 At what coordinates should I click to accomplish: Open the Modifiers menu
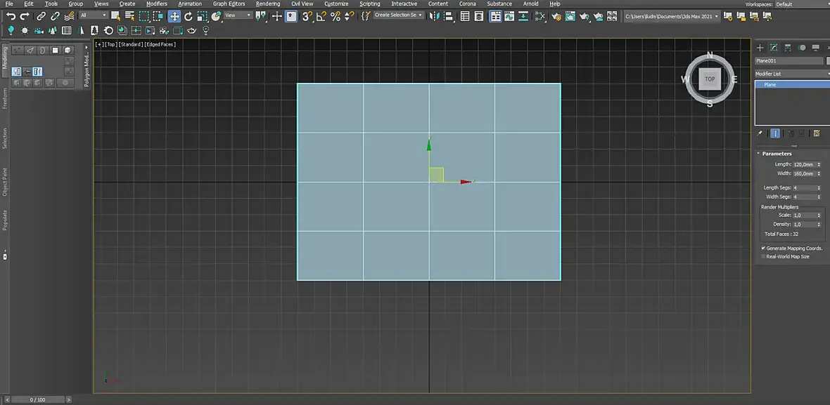coord(156,4)
